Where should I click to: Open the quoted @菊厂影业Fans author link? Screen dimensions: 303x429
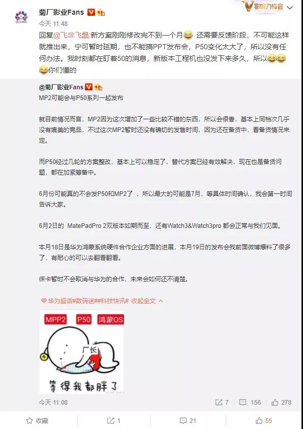click(61, 87)
